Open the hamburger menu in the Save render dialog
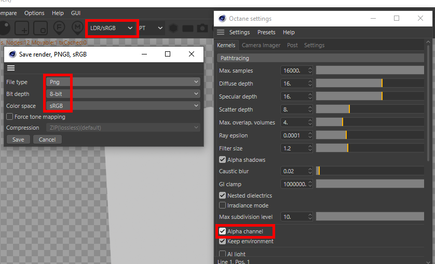The height and width of the screenshot is (264, 435). [11, 68]
